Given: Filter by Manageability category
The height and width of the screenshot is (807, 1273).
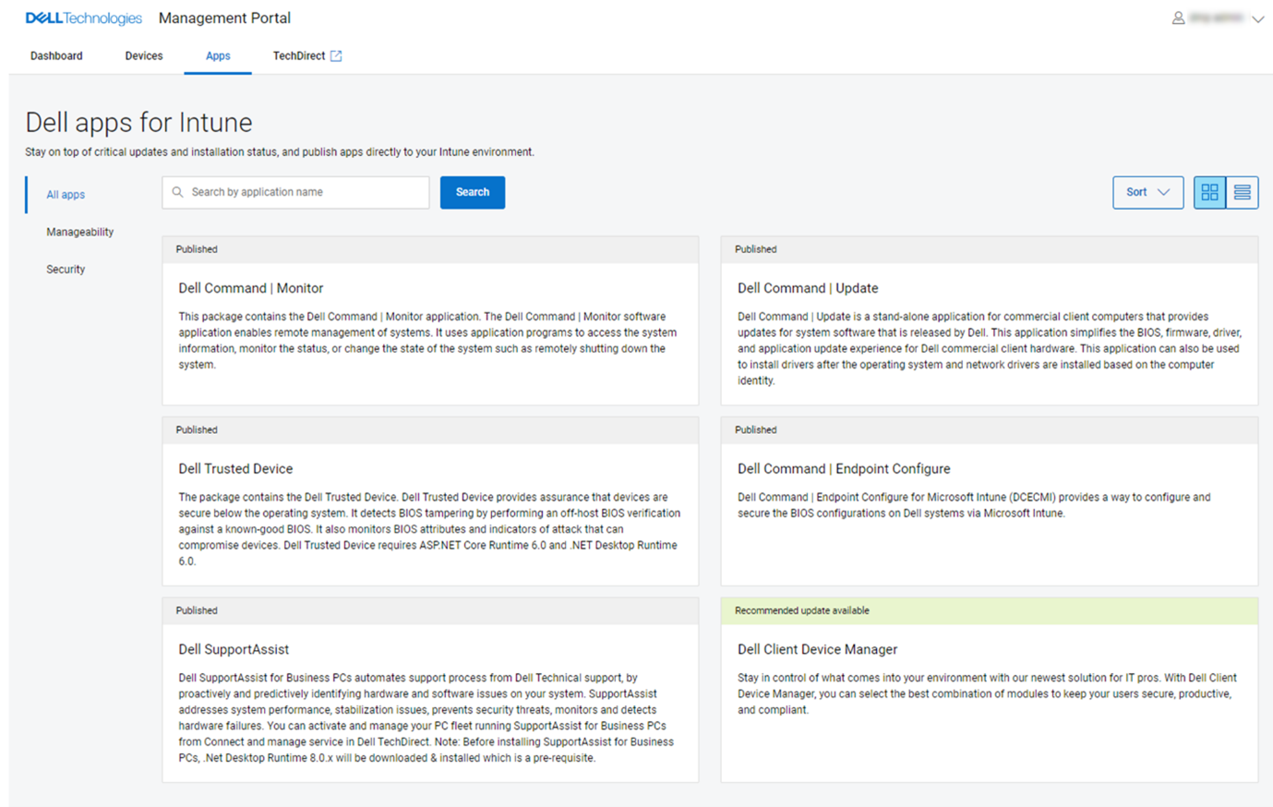Looking at the screenshot, I should coord(80,232).
